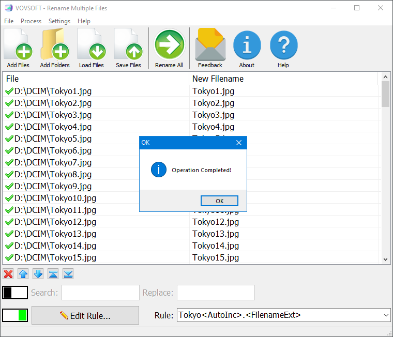
Task: Toggle the green Rule switch off
Action: [x=15, y=315]
